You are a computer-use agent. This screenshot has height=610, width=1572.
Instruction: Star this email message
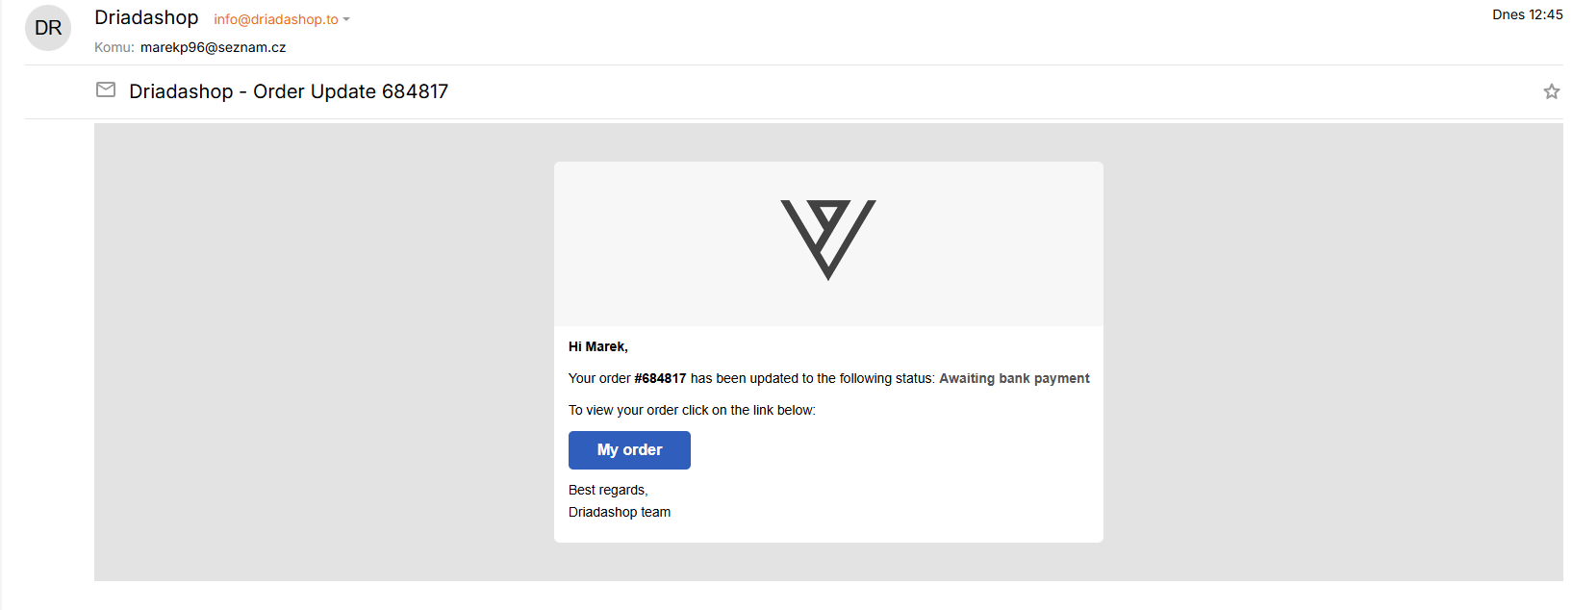1551,91
